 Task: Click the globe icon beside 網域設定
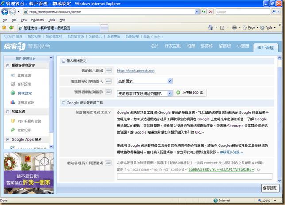pyautogui.click(x=12, y=93)
